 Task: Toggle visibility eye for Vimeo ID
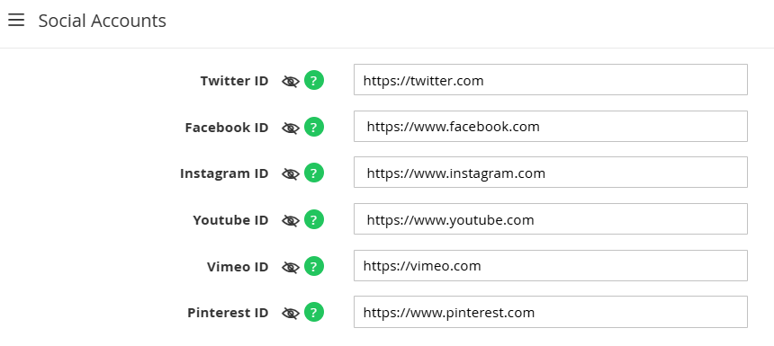[x=291, y=267]
